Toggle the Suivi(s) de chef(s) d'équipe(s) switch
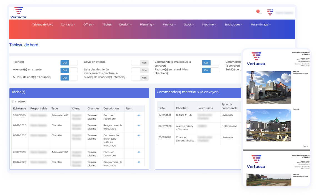 point(69,78)
